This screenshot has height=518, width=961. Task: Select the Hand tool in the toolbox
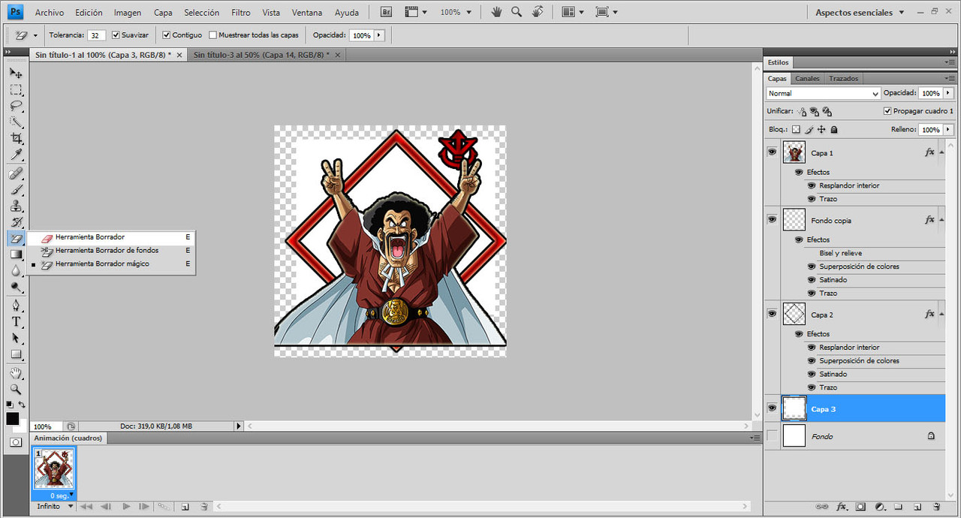[x=16, y=373]
